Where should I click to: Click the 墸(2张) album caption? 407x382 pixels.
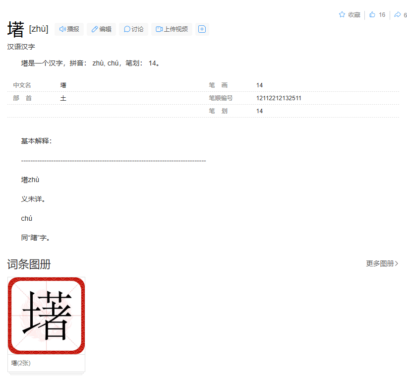(21, 363)
